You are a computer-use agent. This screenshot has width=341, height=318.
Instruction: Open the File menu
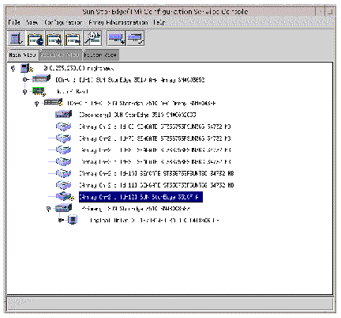coord(14,22)
